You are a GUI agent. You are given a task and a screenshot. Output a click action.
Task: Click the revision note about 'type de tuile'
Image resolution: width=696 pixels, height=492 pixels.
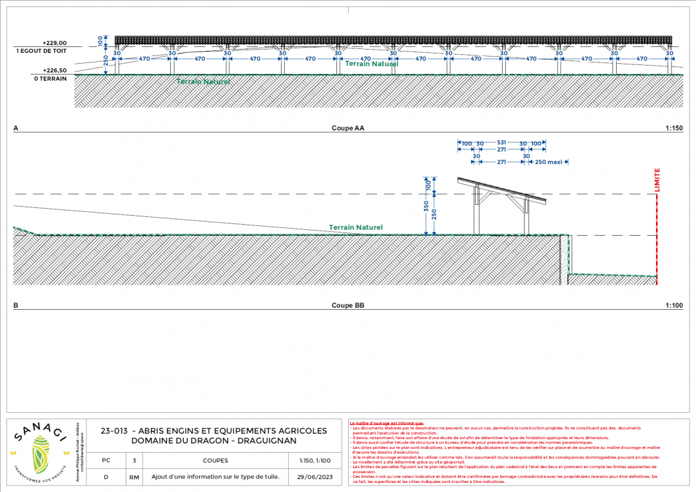(x=215, y=477)
